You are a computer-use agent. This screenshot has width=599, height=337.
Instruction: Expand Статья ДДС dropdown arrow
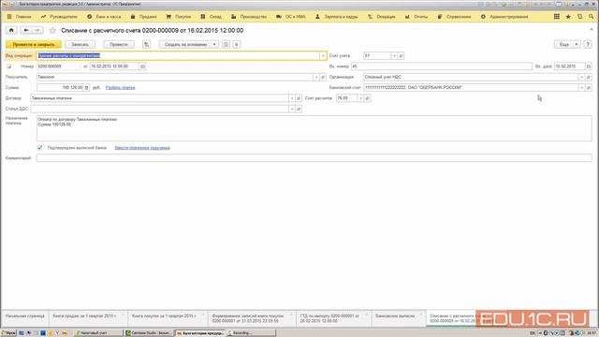click(x=292, y=109)
